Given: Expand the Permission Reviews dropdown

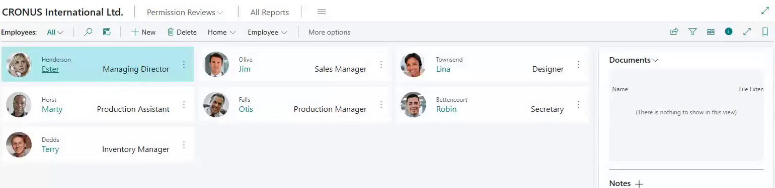Looking at the screenshot, I should pyautogui.click(x=185, y=12).
